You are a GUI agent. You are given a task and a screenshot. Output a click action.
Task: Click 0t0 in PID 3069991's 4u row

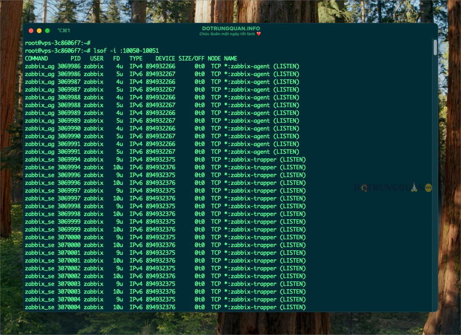(200, 144)
